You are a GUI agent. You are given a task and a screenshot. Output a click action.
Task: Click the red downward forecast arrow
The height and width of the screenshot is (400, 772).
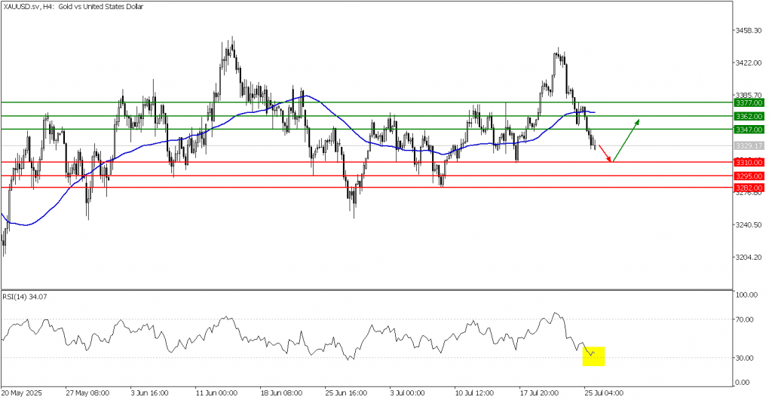[x=605, y=150]
